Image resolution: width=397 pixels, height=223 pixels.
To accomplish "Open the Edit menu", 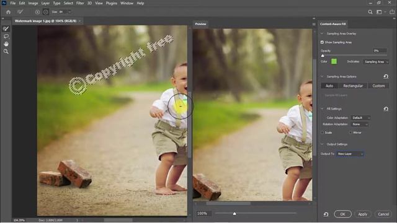I will coord(22,3).
